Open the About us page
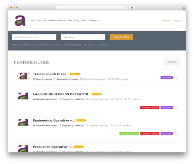This screenshot has width=194, height=164. point(42,21)
